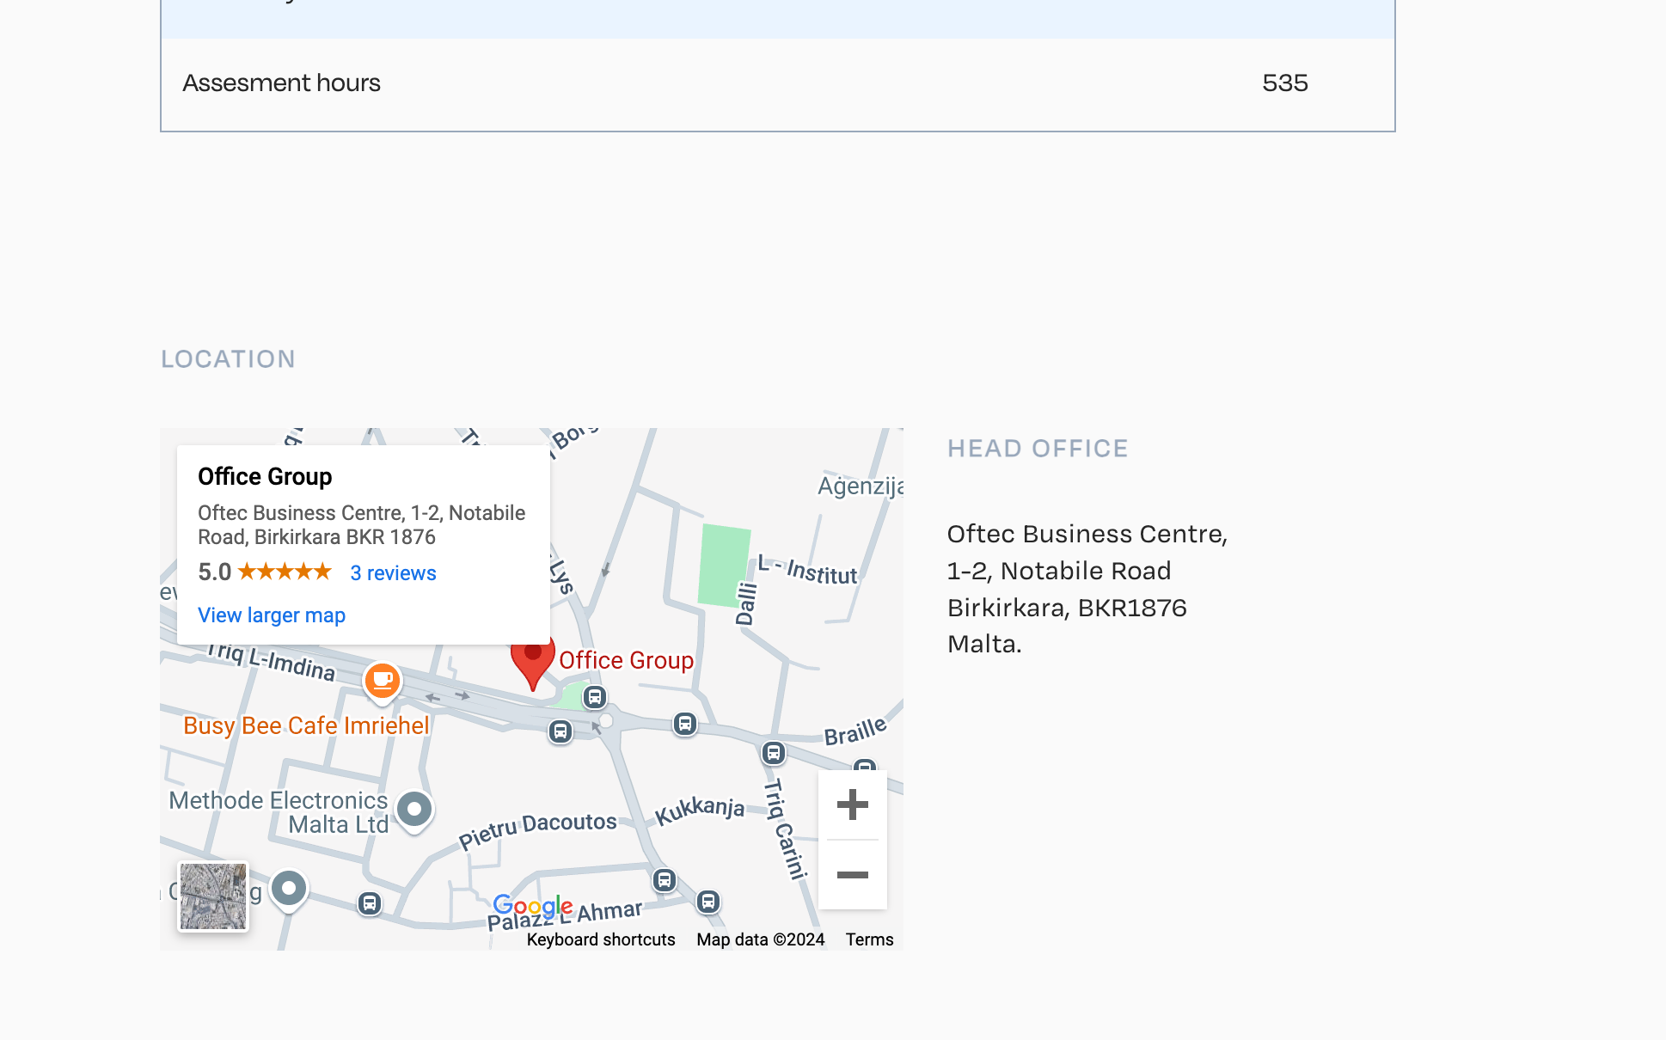This screenshot has width=1666, height=1040.
Task: Click the red Office Group map label
Action: click(x=626, y=660)
